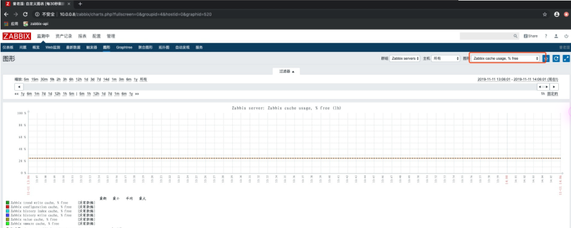The height and width of the screenshot is (228, 571).
Task: Click the red configuration cache swatch
Action: (7, 207)
